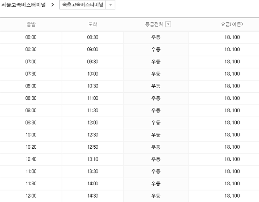Select the 06:30 departure time
Screen dimensions: 259x202
(31, 49)
